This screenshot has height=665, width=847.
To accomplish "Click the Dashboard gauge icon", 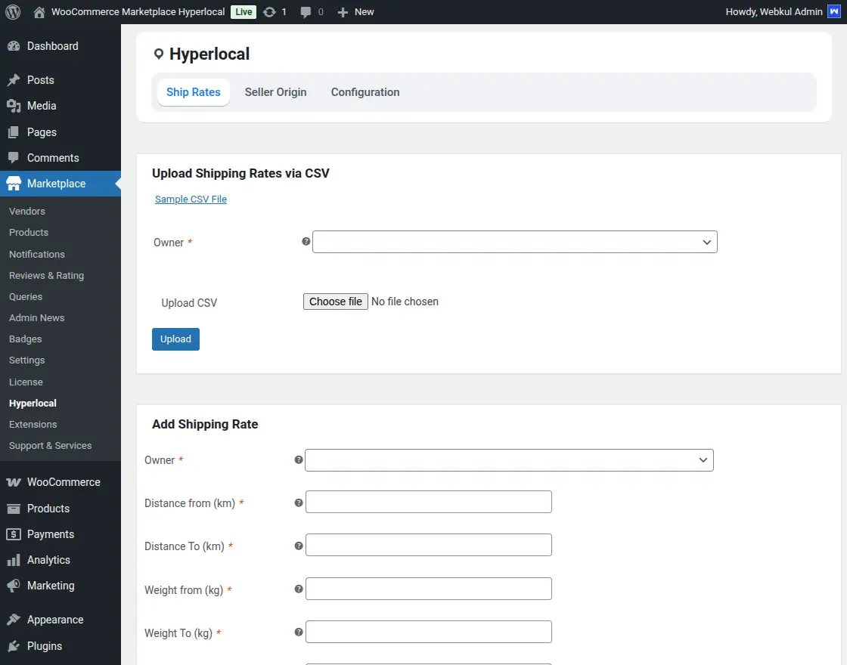I will 14,46.
